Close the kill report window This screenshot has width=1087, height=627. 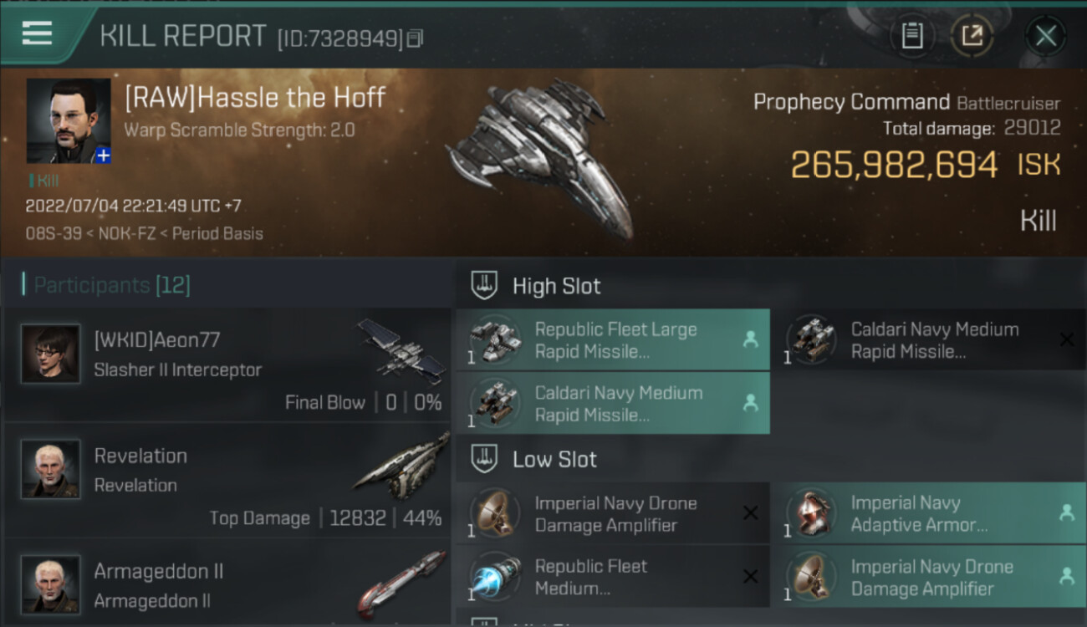coord(1045,36)
